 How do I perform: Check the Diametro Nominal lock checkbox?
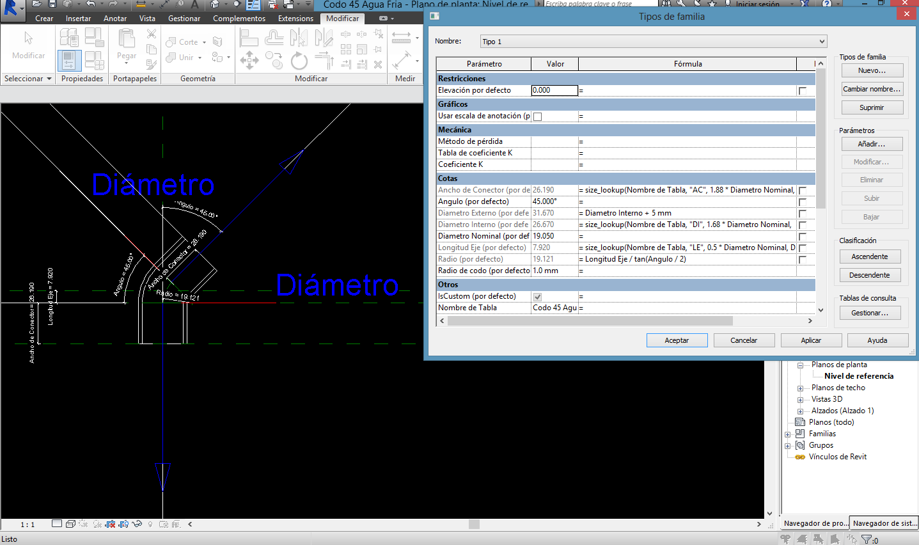[x=802, y=237]
